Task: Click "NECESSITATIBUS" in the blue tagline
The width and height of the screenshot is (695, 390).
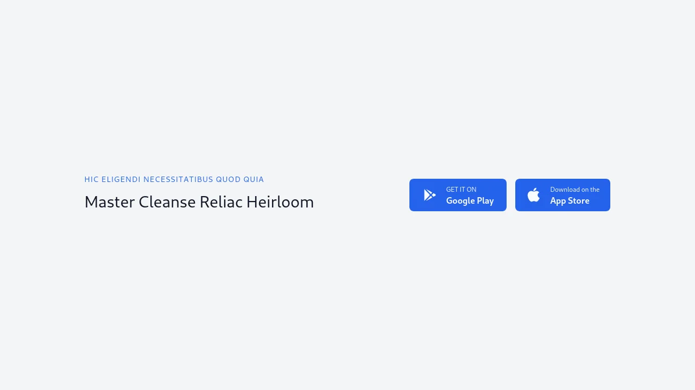Action: [x=178, y=179]
